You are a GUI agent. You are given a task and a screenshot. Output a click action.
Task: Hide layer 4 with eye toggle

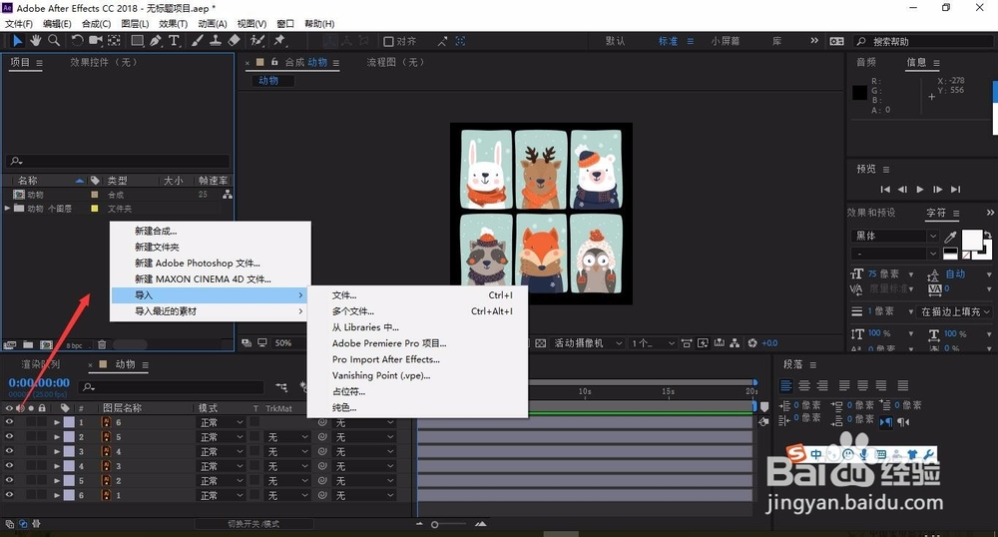coord(9,466)
